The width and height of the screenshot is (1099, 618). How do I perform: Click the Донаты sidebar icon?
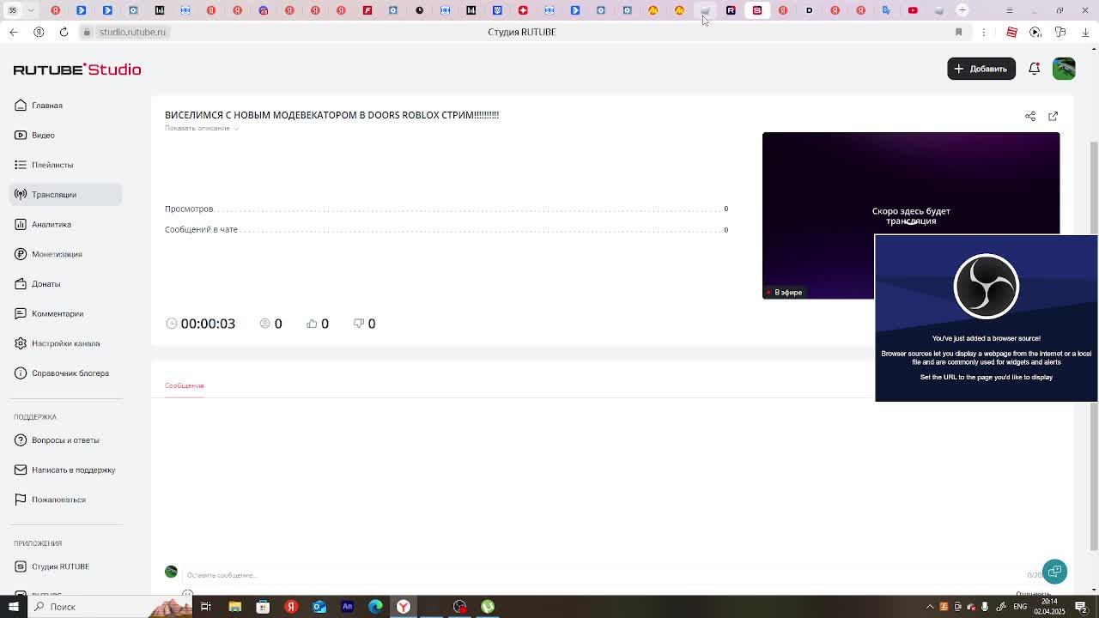click(x=21, y=284)
